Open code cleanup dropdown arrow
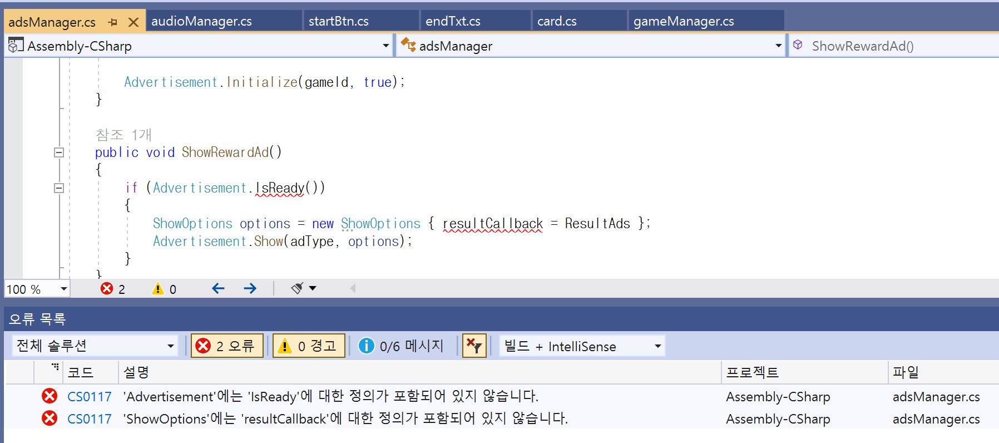 (x=313, y=288)
